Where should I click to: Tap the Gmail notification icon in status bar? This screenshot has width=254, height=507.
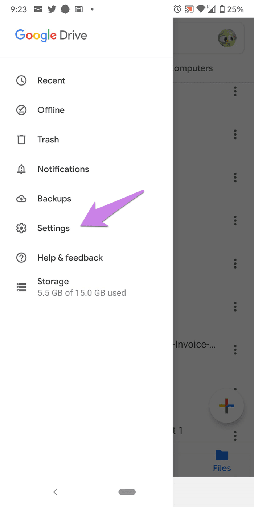click(x=79, y=9)
